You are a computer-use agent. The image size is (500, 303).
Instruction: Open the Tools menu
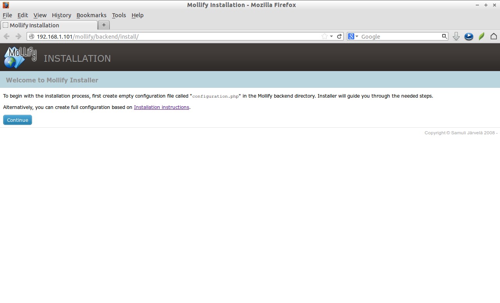tap(119, 15)
